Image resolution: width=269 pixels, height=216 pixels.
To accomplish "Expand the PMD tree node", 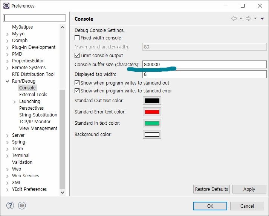I will click(8, 54).
